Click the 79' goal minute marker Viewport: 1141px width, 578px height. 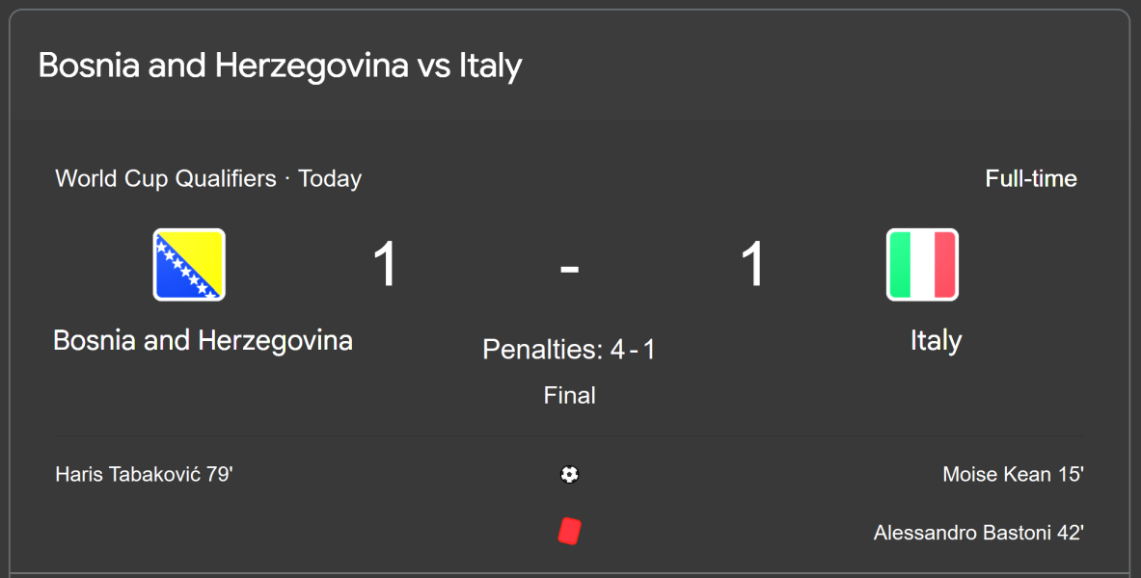(x=220, y=474)
